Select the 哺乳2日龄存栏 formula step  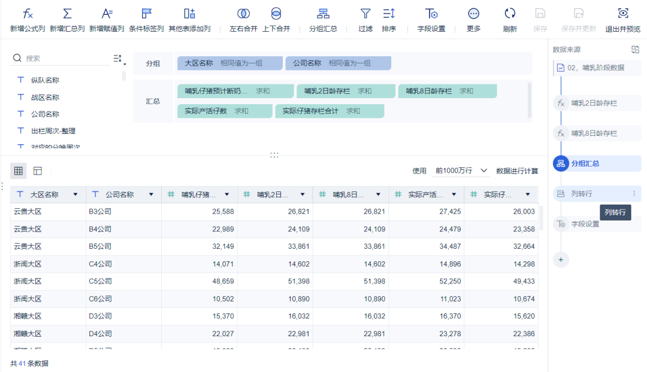tap(597, 103)
